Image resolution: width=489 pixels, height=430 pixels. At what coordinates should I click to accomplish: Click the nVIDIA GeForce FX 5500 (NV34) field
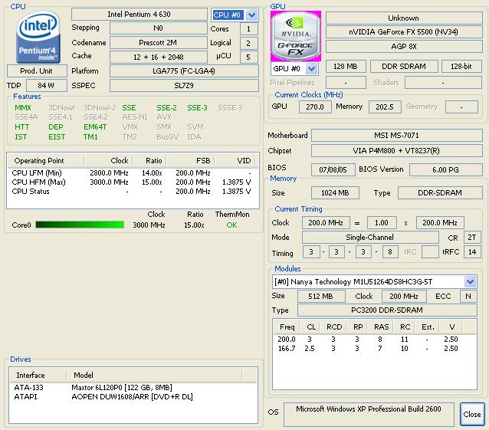pos(404,31)
